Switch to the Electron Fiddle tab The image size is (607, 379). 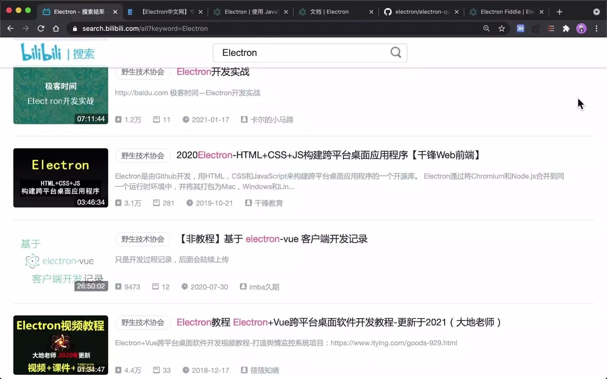[507, 12]
